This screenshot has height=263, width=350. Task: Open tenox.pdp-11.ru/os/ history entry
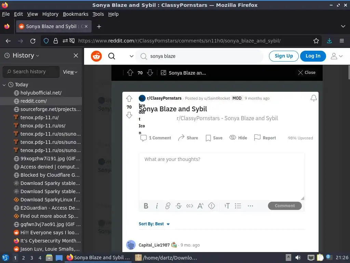coord(41,126)
